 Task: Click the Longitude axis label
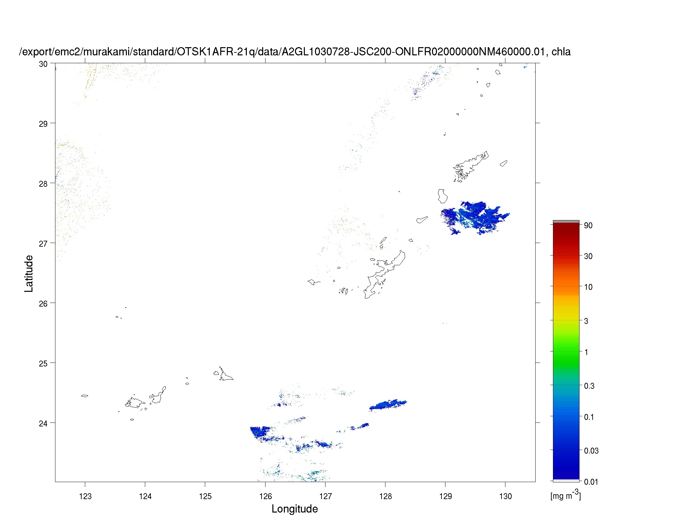point(295,509)
